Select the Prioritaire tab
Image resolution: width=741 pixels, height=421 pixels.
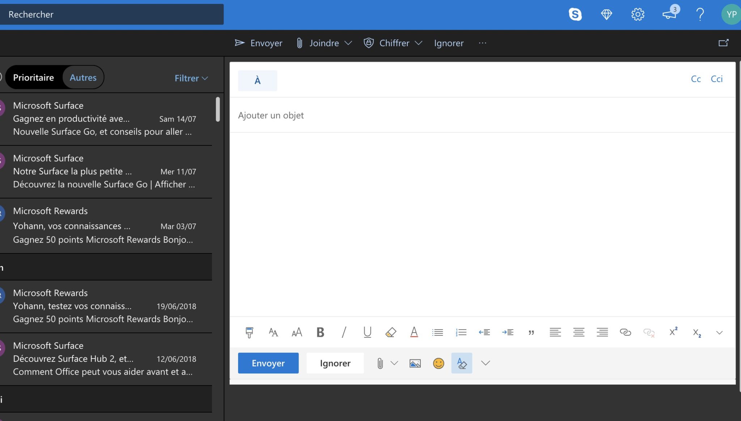[33, 78]
